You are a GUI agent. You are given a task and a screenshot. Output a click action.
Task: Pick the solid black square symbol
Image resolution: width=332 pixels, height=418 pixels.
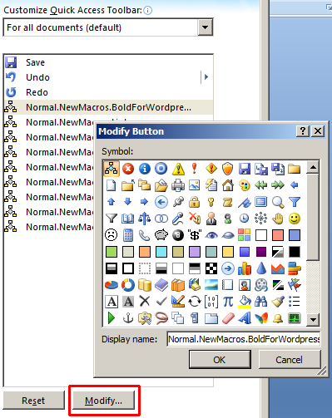click(295, 252)
